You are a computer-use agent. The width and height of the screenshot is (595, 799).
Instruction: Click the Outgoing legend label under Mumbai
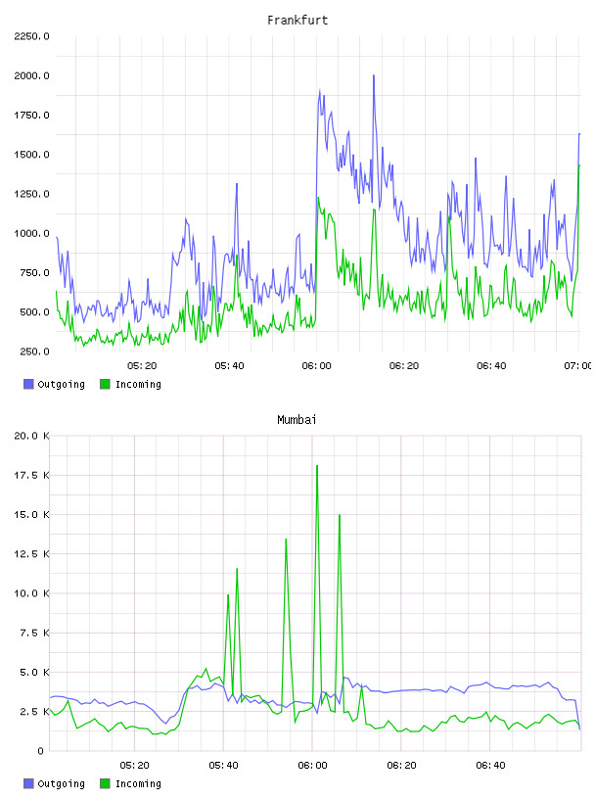click(x=61, y=783)
